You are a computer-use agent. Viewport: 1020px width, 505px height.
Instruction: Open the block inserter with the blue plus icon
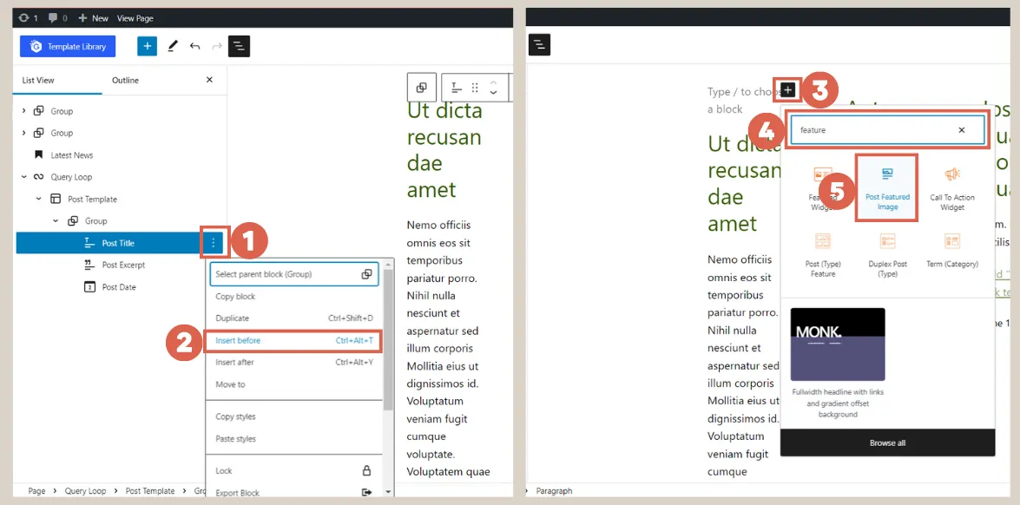[147, 45]
